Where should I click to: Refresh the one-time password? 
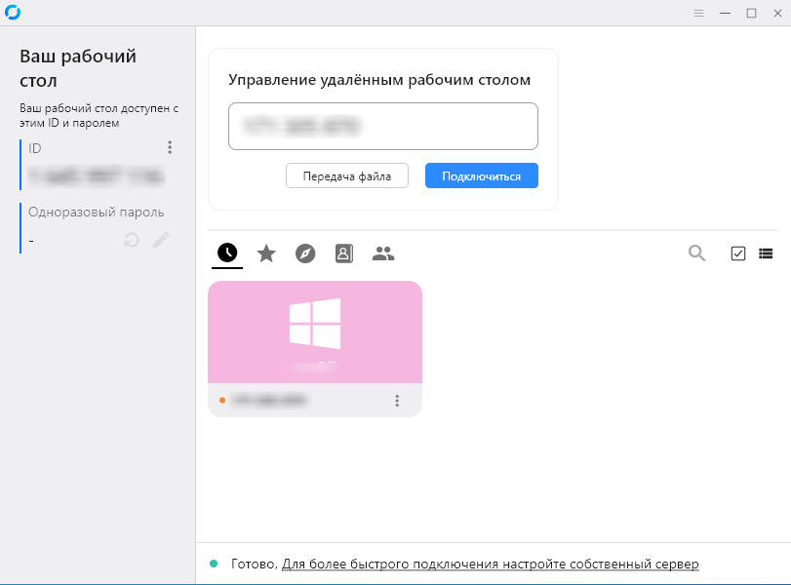(132, 240)
